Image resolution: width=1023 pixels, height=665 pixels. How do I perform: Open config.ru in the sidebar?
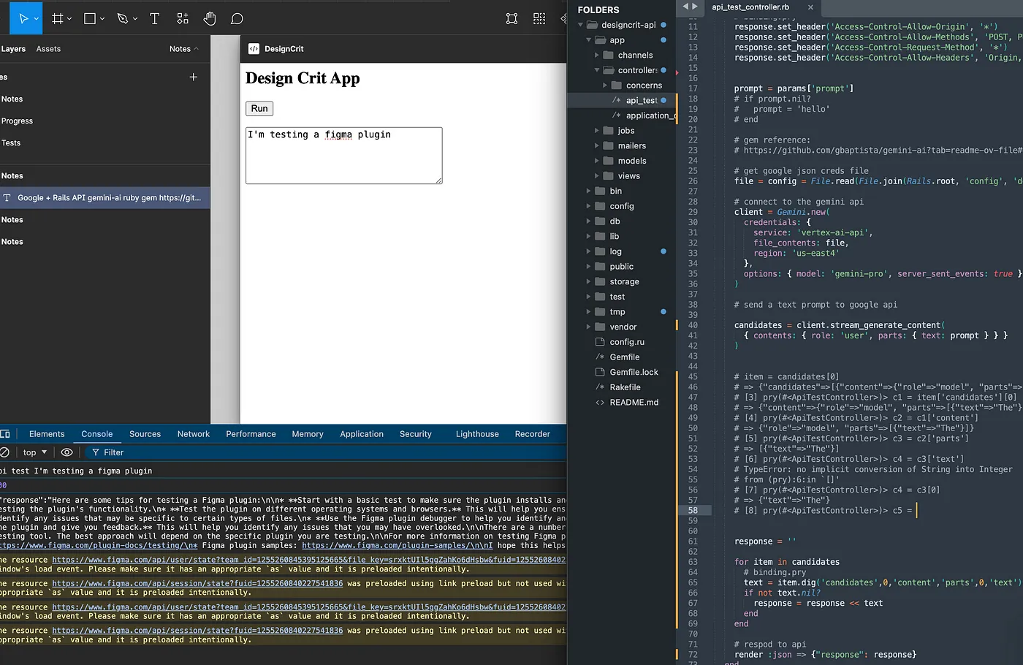click(x=627, y=342)
